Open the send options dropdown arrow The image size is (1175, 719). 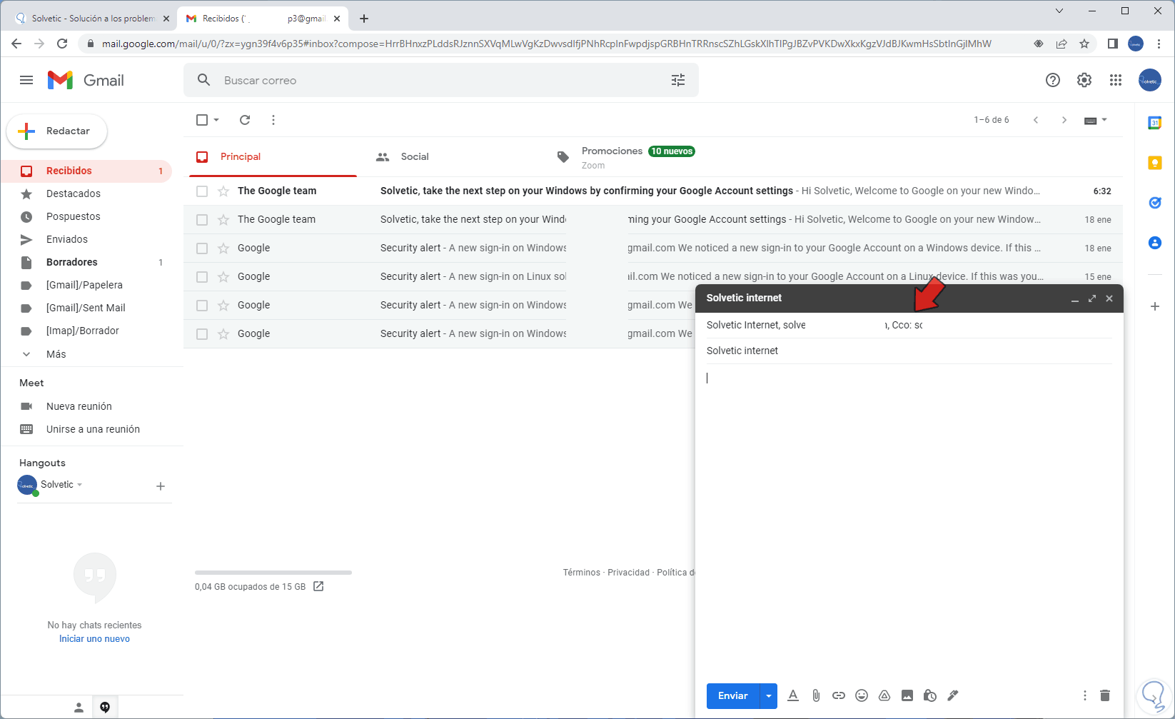[x=769, y=696]
